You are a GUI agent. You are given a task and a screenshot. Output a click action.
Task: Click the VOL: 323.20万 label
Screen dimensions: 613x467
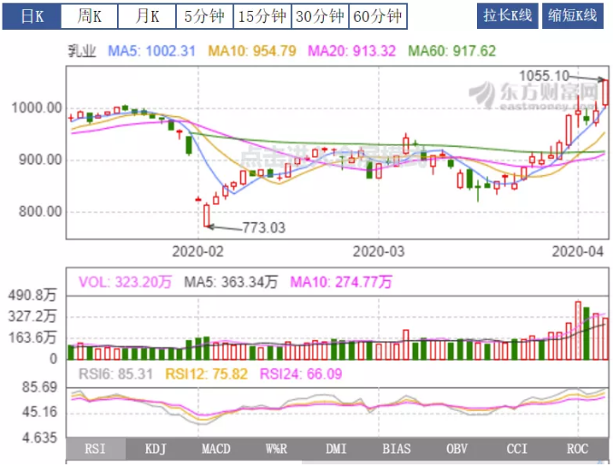[x=125, y=282]
